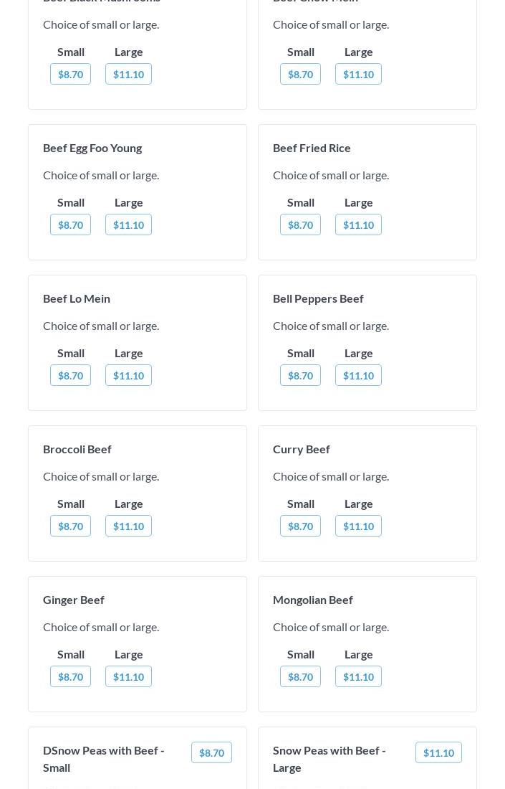Image resolution: width=505 pixels, height=789 pixels.
Task: Select small Curry Beef $8.70
Action: pos(300,526)
